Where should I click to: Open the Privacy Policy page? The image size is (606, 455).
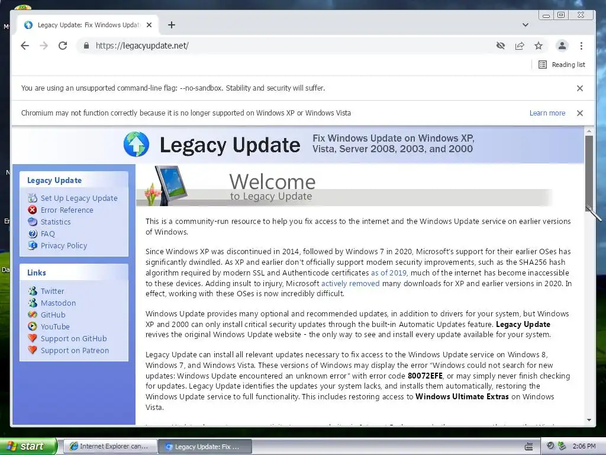click(64, 246)
